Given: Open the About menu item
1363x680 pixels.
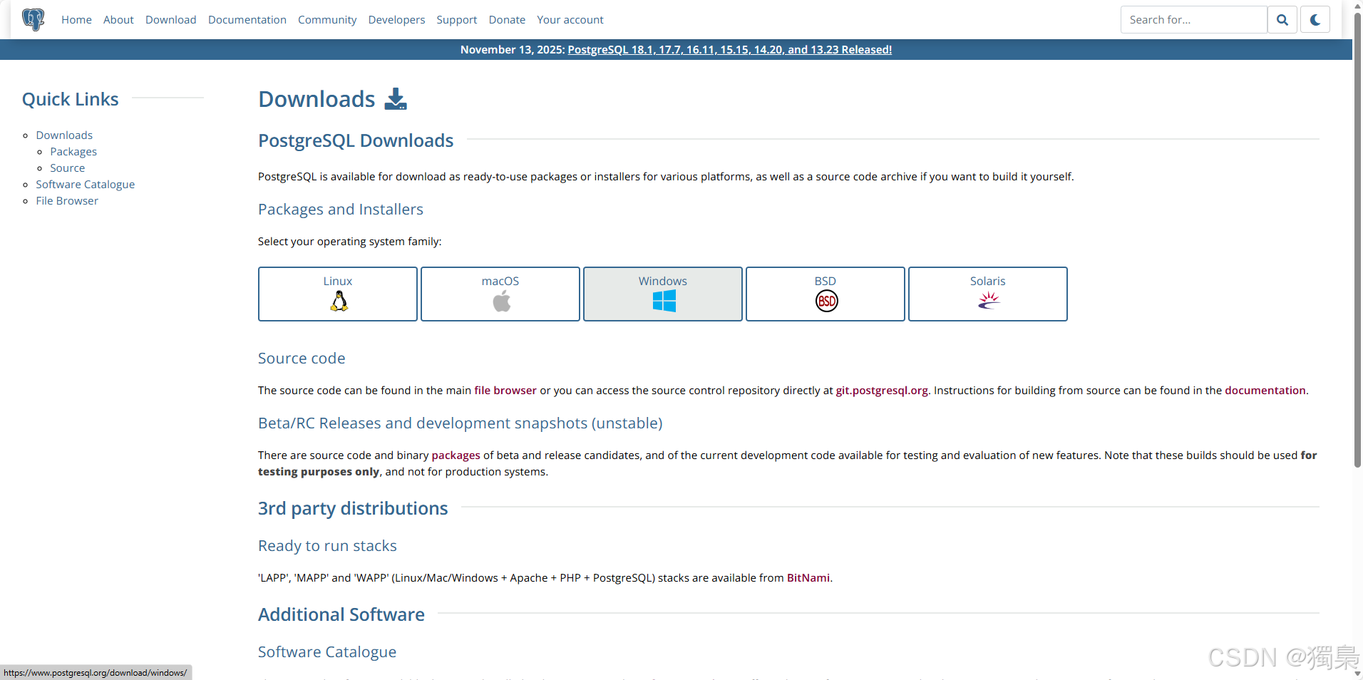Looking at the screenshot, I should 118,20.
